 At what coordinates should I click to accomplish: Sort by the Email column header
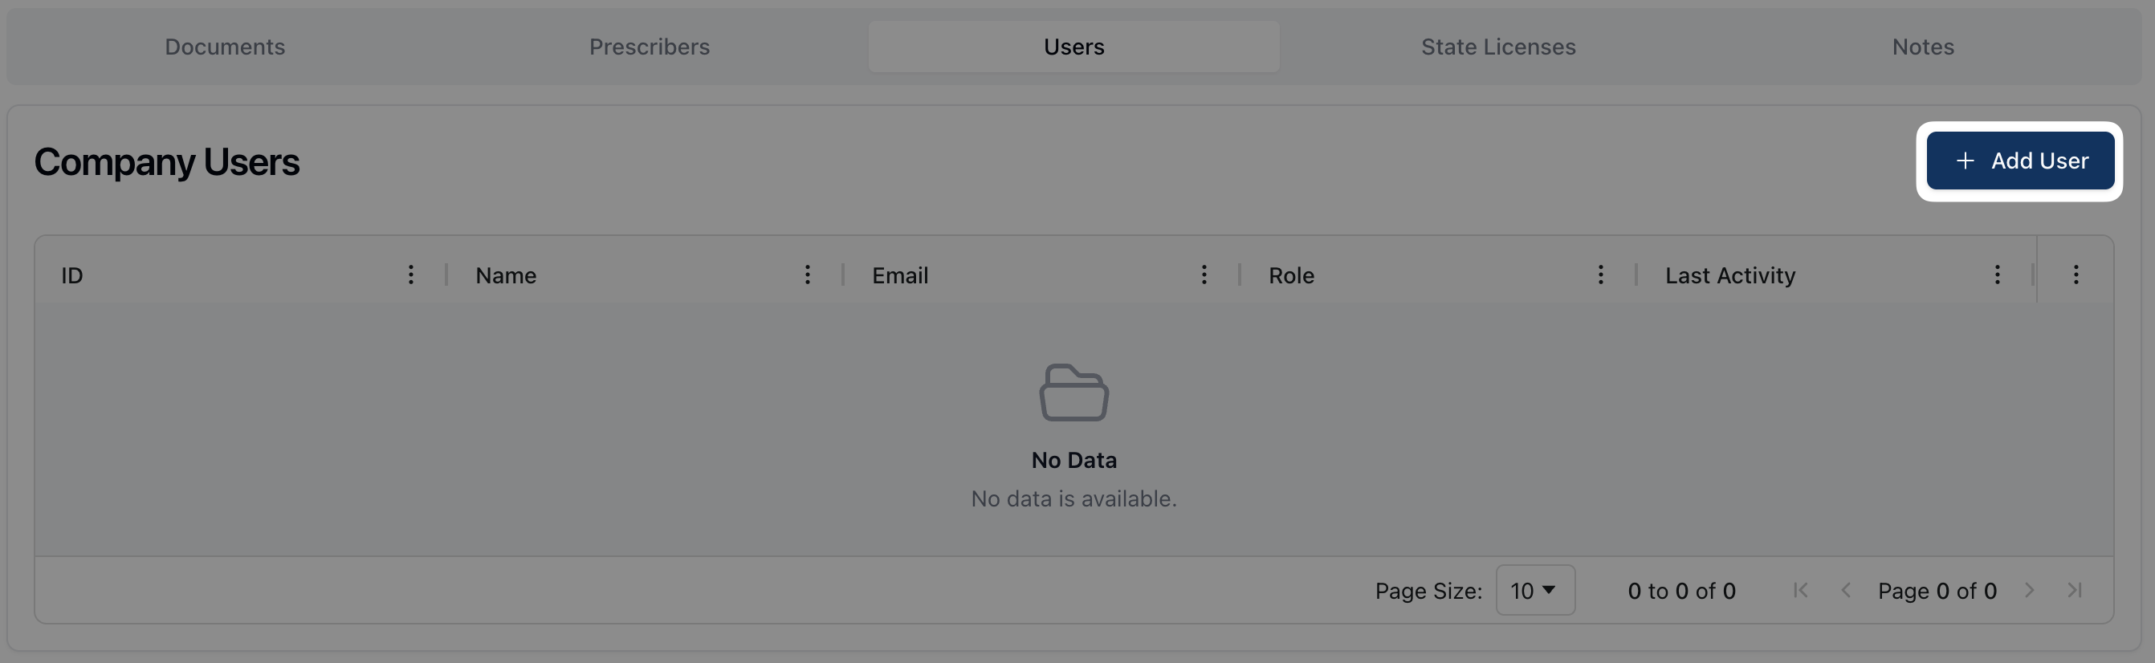tap(900, 275)
